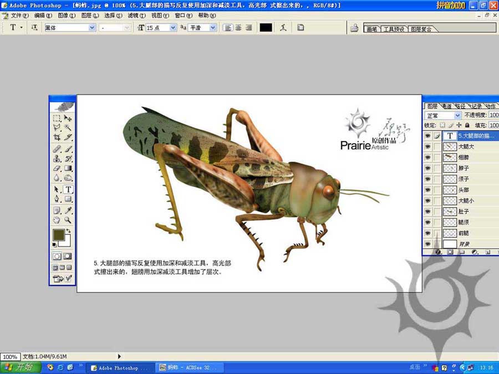Click center align text button
Viewport: 499px width, 374px height.
238,28
